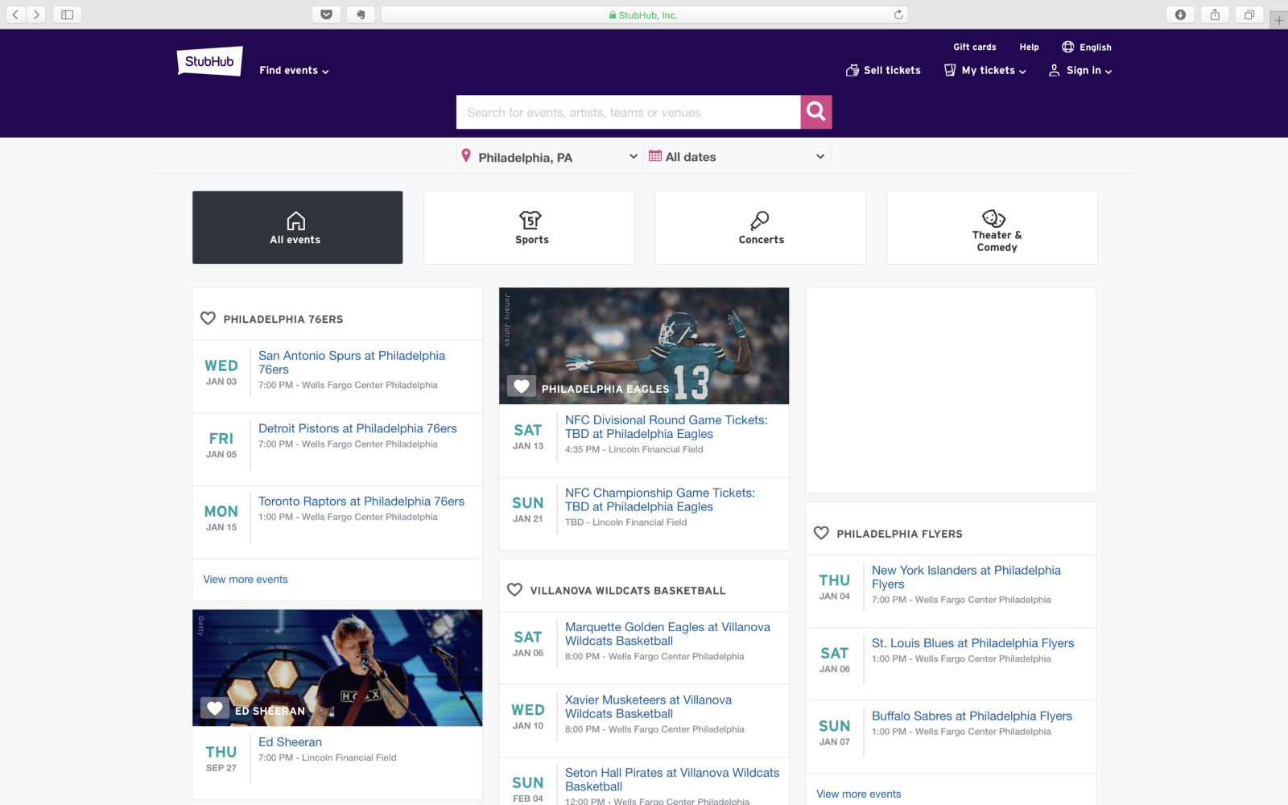Favorite Philadelphia Flyers with heart icon
Screen dimensions: 1288x805
pos(821,532)
